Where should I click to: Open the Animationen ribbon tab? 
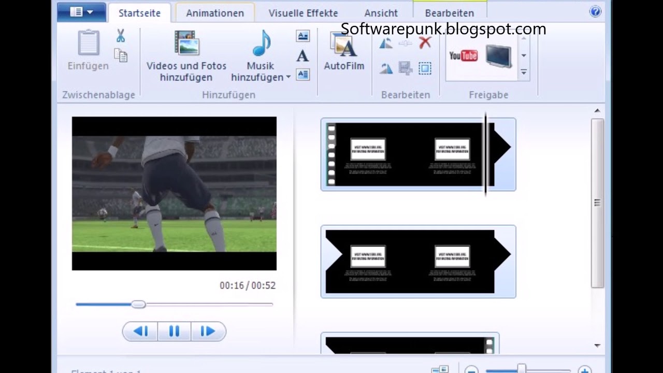(x=215, y=13)
